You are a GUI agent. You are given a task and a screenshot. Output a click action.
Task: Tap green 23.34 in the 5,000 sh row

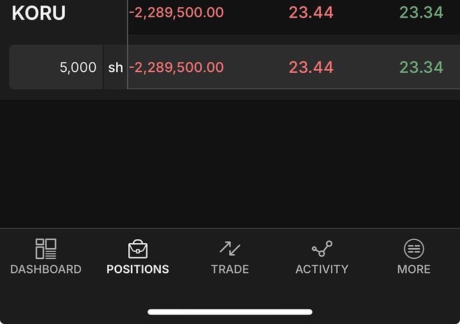(421, 67)
